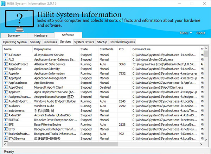Click PID value 3860
The width and height of the screenshot is (211, 154).
point(122,64)
